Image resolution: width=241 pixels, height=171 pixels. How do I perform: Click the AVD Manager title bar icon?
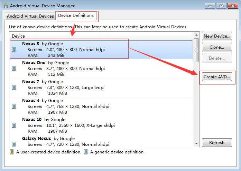coord(6,6)
